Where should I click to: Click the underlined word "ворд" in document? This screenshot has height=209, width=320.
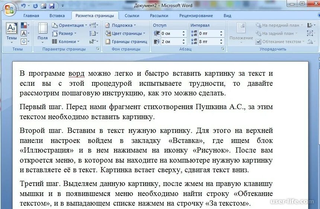tap(76, 74)
